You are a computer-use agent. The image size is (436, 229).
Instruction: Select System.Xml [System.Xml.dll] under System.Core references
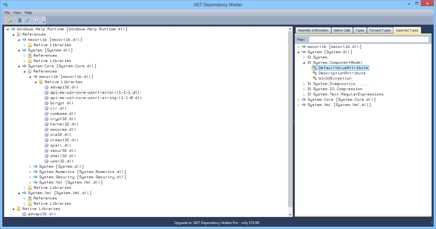pyautogui.click(x=71, y=182)
